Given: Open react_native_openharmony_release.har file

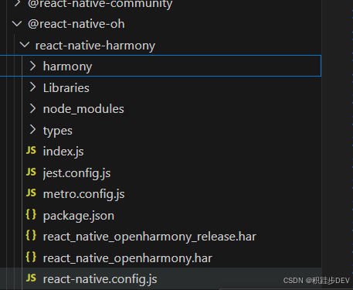Looking at the screenshot, I should [150, 237].
